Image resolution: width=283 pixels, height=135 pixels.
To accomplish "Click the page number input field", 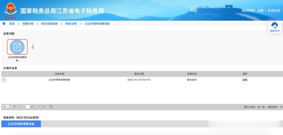I will tap(27, 107).
